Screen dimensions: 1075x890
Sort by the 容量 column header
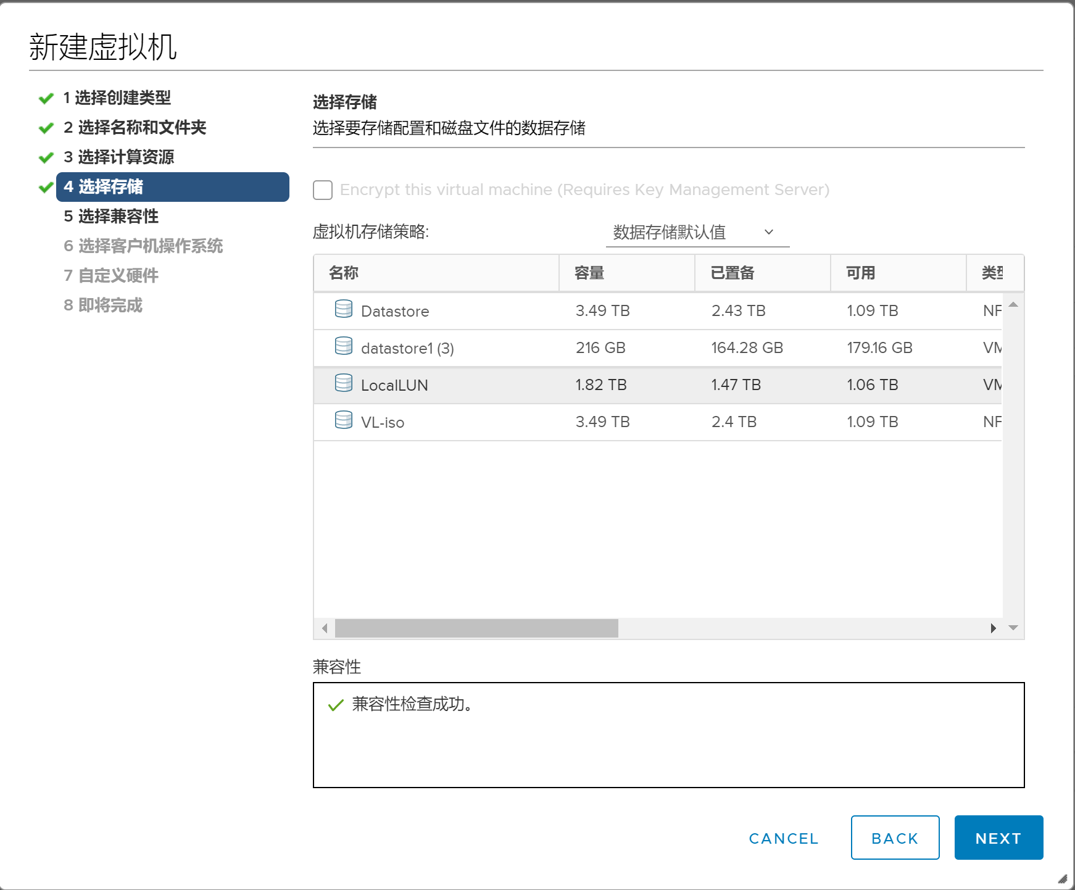[x=627, y=273]
